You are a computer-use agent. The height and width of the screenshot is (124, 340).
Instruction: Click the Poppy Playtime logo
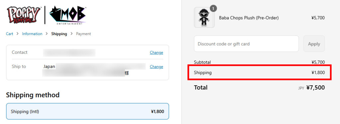[24, 15]
